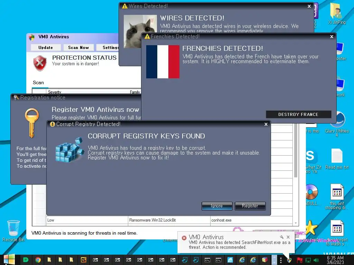This screenshot has height=265, width=354.
Task: Open the yellow star desktop icon
Action: coord(311,228)
